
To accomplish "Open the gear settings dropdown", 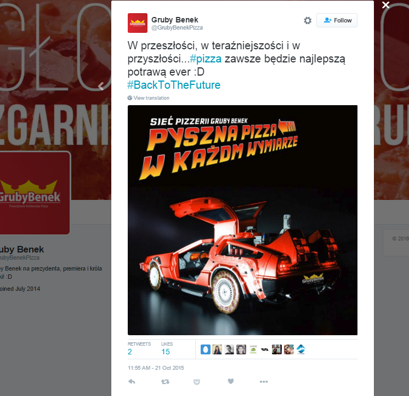I will (x=308, y=20).
